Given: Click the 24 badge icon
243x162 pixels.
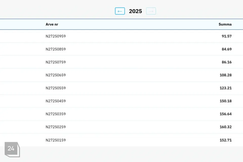Looking at the screenshot, I should [12, 149].
